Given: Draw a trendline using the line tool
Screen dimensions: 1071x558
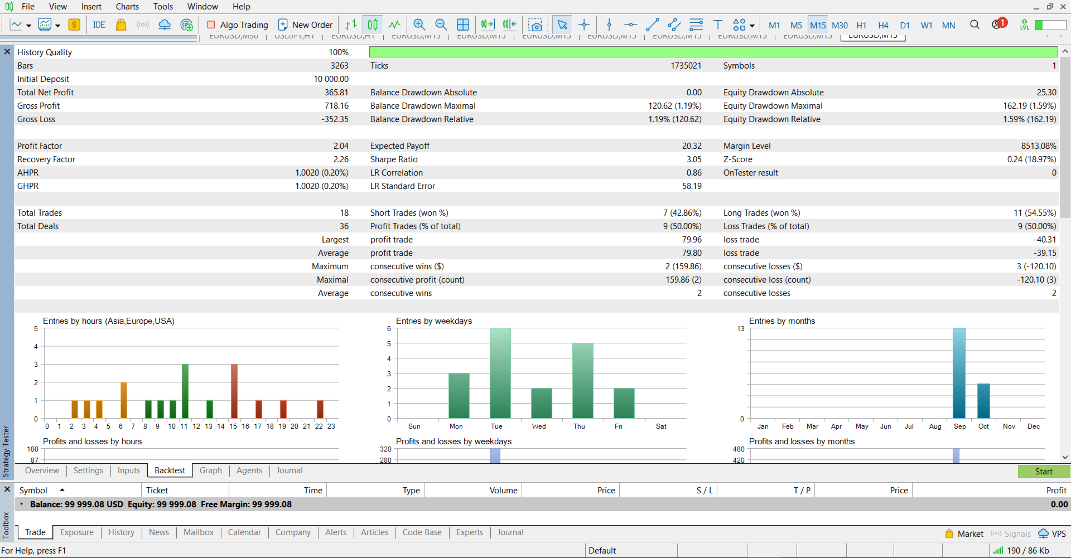Looking at the screenshot, I should (x=652, y=25).
